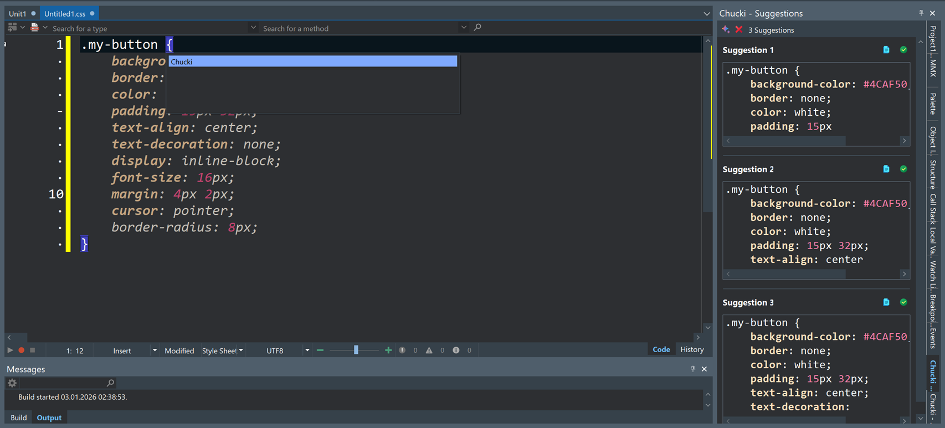Screen dimensions: 945x428
Task: Click the macro stop button
Action: tap(33, 350)
